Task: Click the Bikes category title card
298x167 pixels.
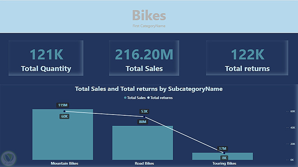Action: tap(149, 17)
